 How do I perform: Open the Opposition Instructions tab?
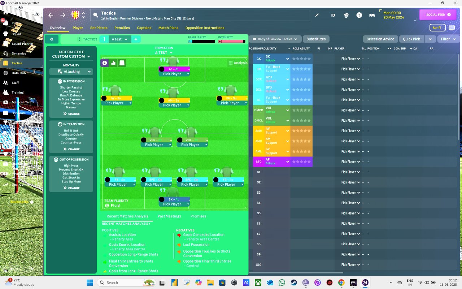[205, 28]
